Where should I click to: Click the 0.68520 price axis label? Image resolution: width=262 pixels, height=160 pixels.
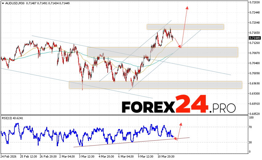[x=254, y=114]
